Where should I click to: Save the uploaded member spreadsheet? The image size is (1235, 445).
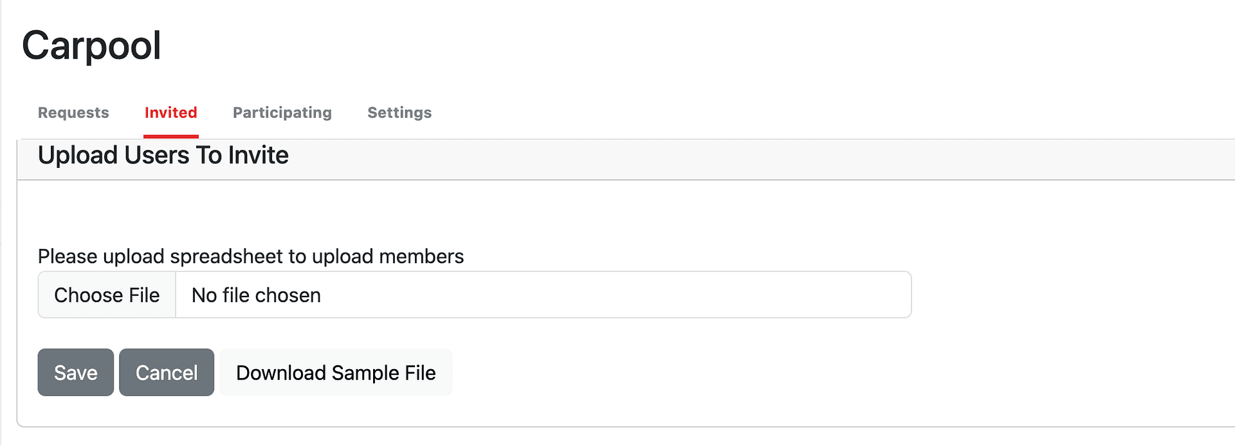76,372
